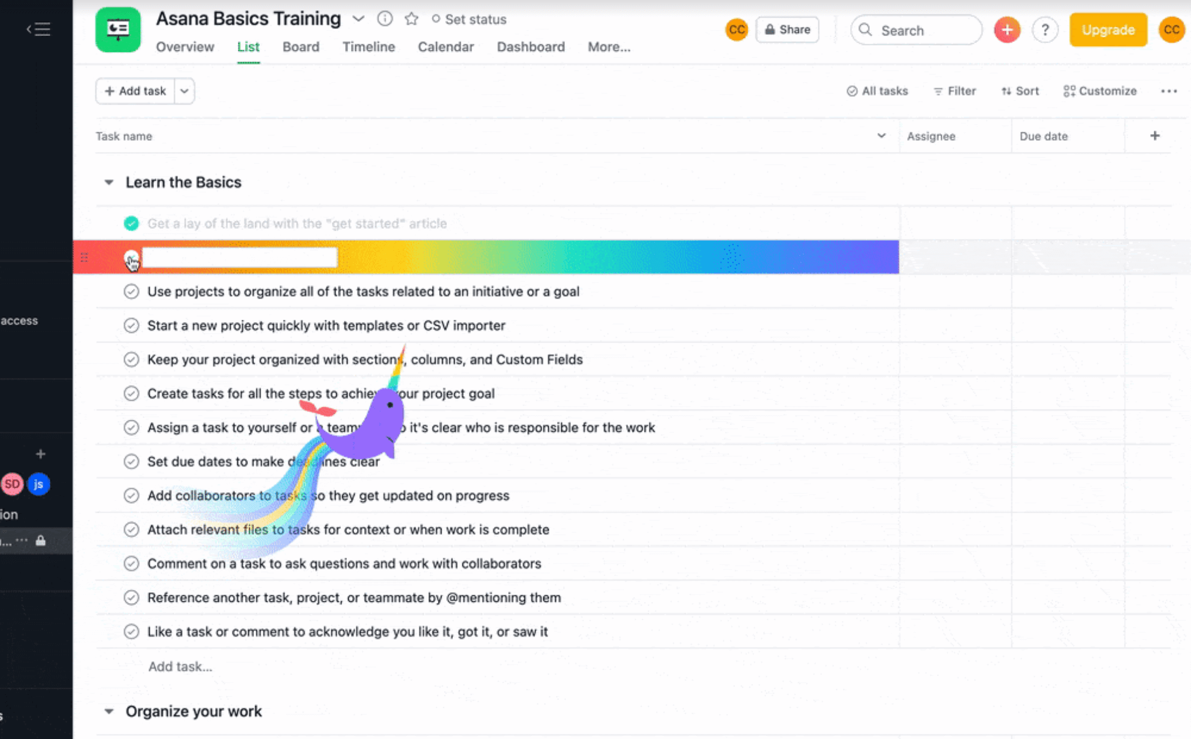Collapse the Learn the Basics section
This screenshot has width=1191, height=739.
click(x=109, y=182)
